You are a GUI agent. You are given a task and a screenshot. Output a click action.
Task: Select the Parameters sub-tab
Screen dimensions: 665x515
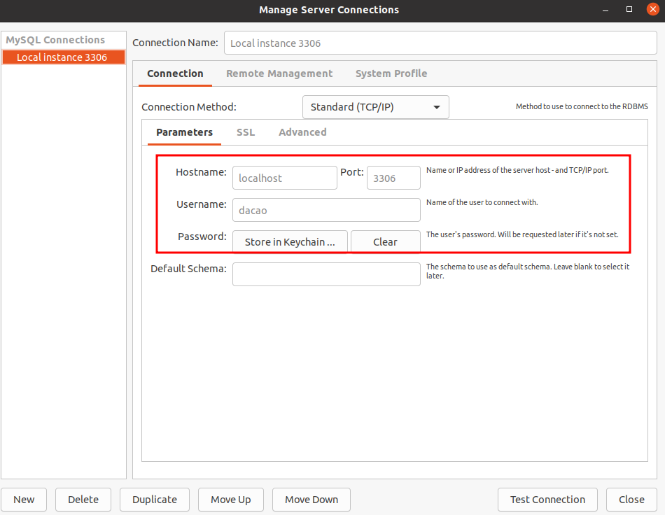coord(184,132)
